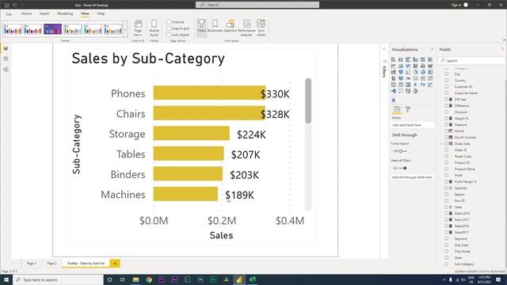Select the stacked bar chart visualization
This screenshot has height=285, width=507.
[393, 59]
